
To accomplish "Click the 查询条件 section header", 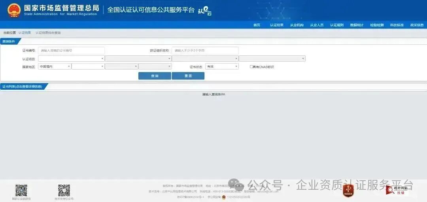I will pyautogui.click(x=10, y=42).
